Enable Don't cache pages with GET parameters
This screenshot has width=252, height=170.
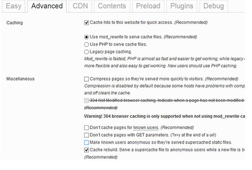click(x=87, y=135)
